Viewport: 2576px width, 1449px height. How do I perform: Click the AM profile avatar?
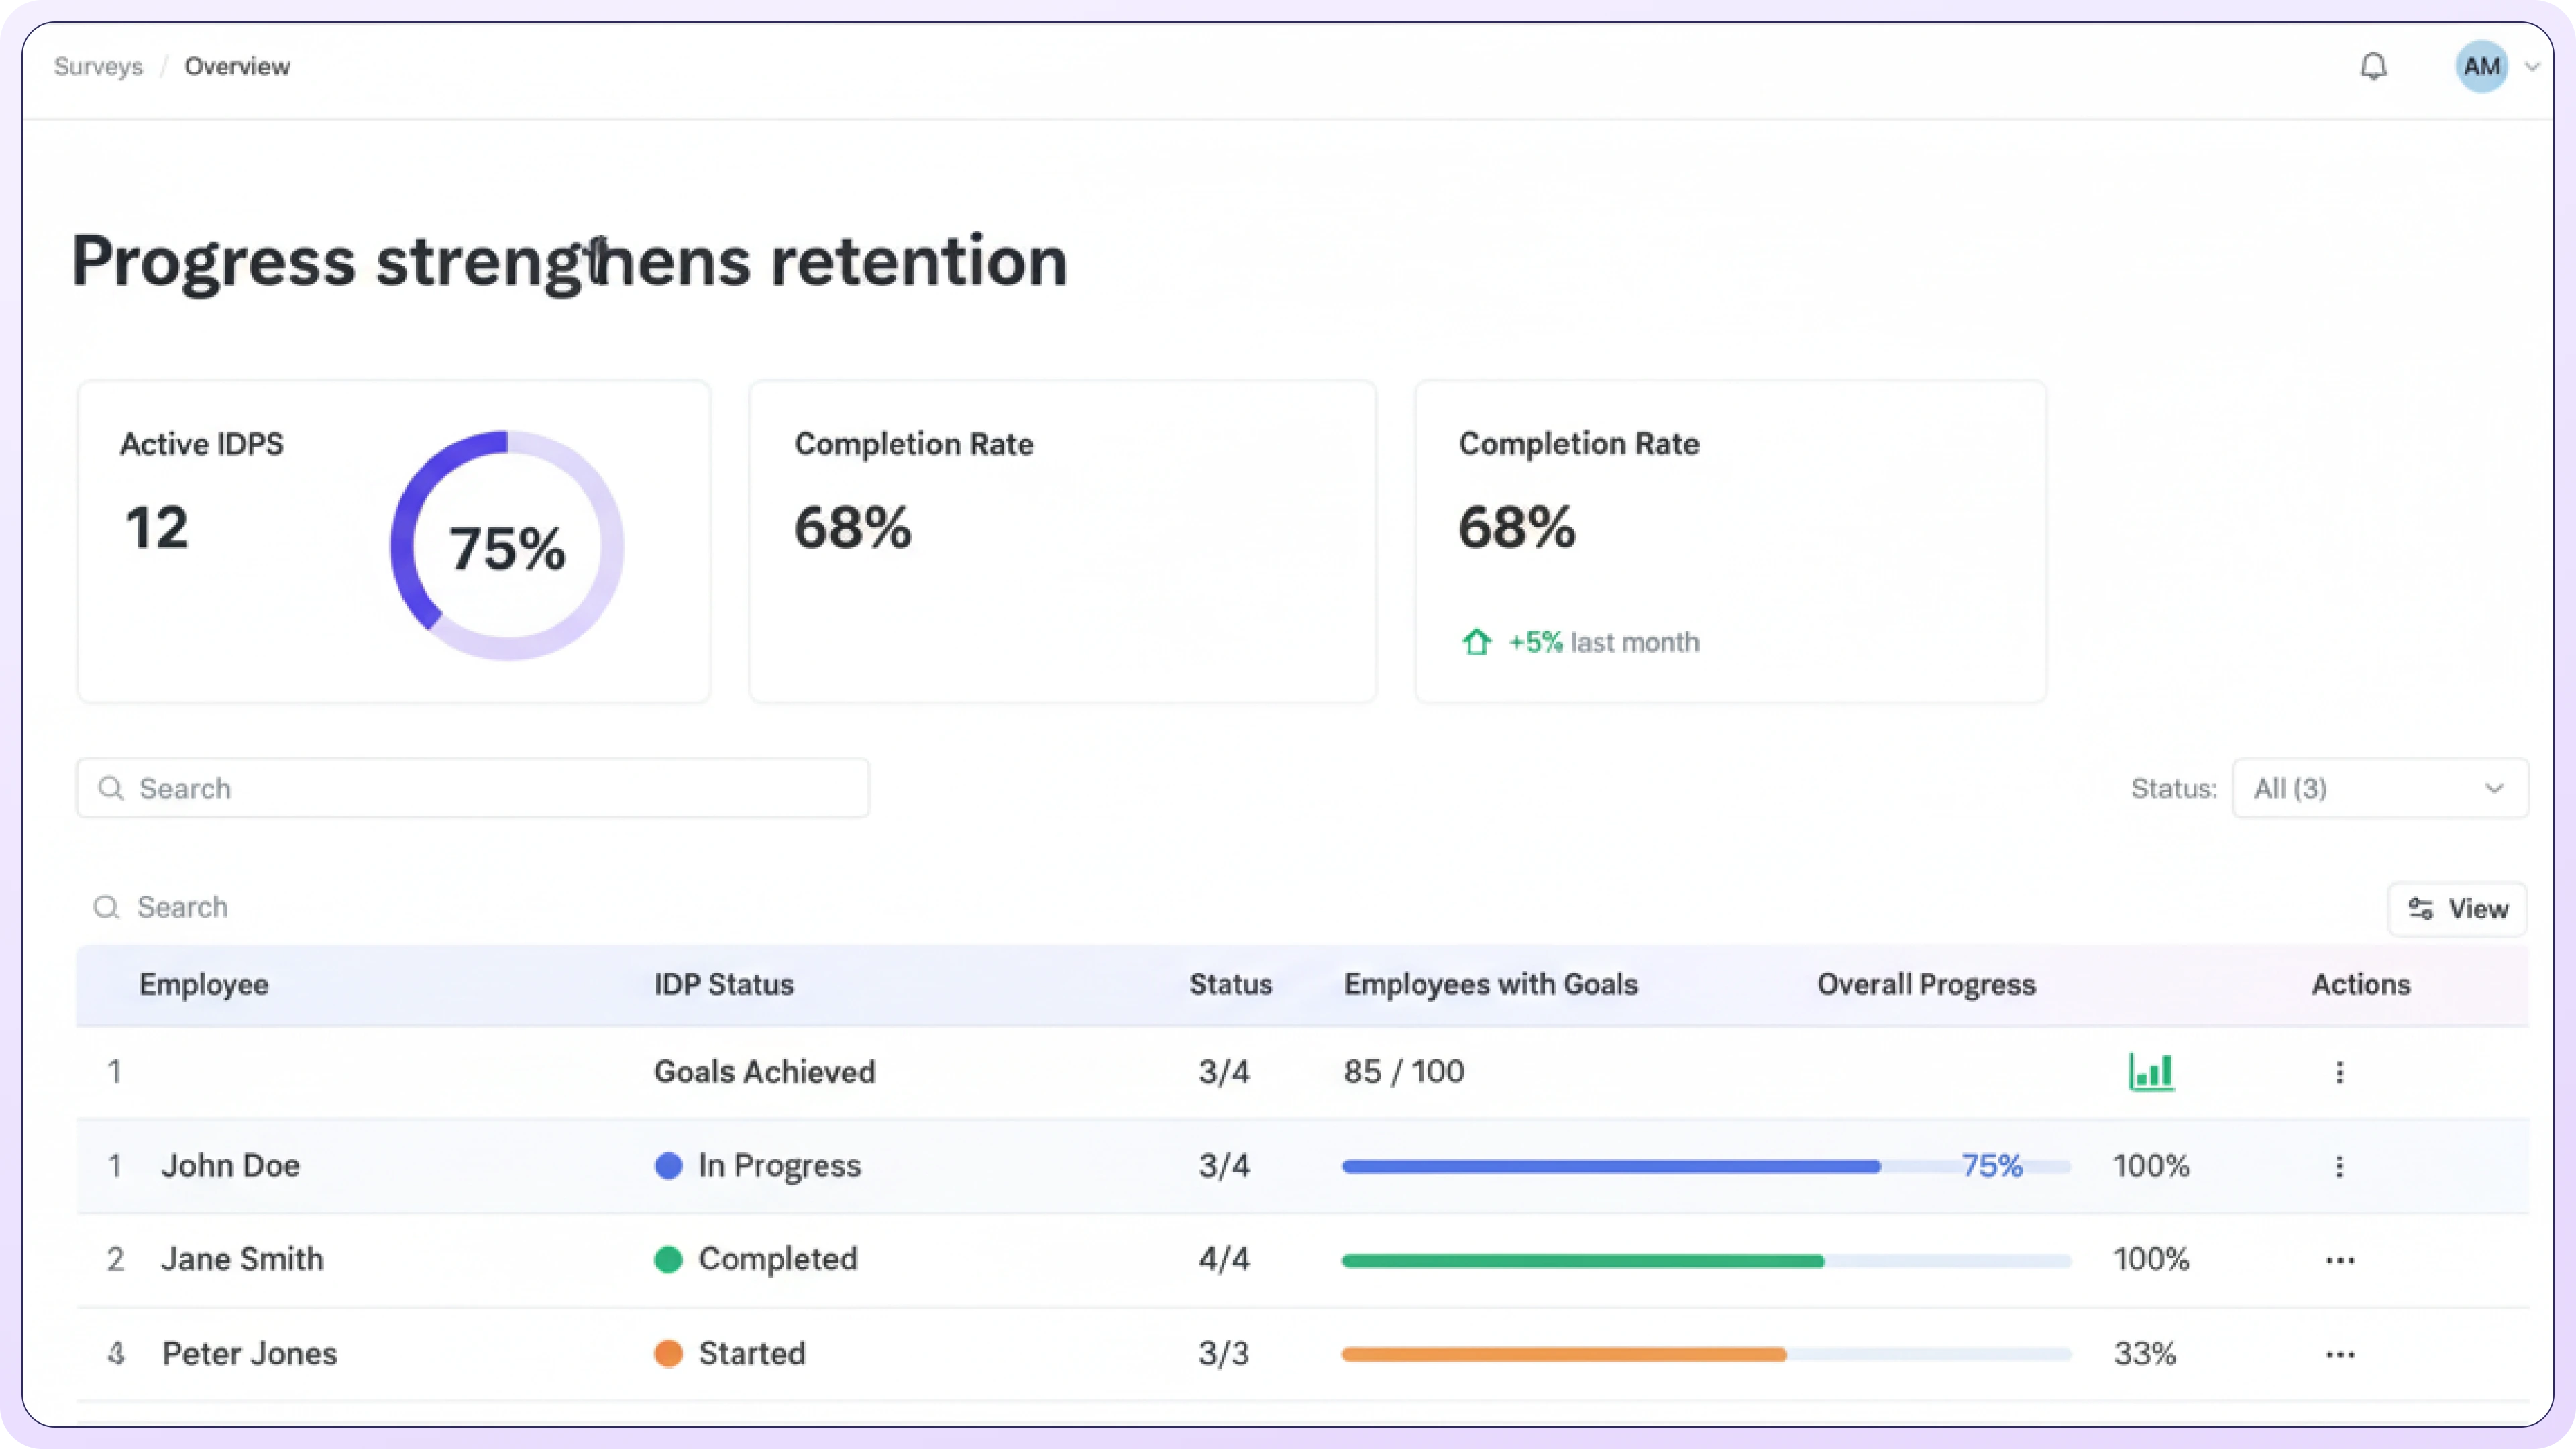click(x=2481, y=67)
